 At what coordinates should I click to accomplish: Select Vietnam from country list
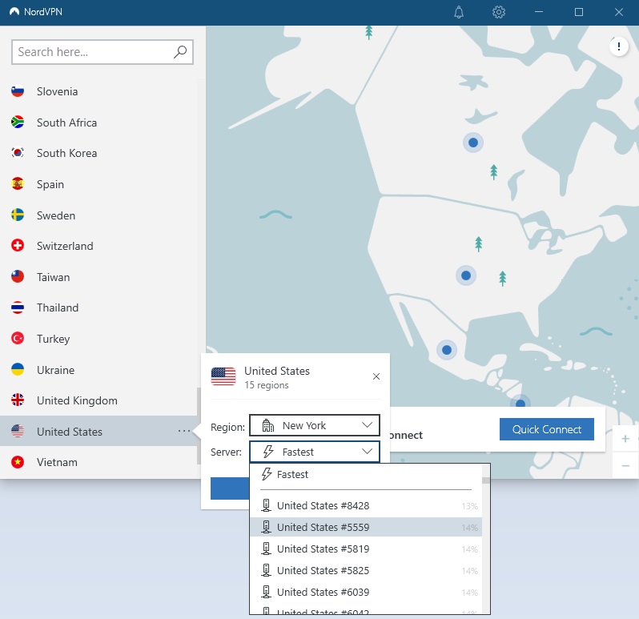pos(98,462)
